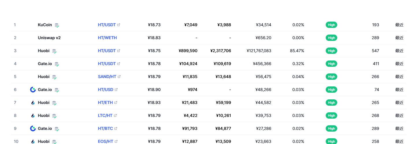
Task: Open the HT/WETH pair on Uniswap v2
Action: tap(107, 38)
